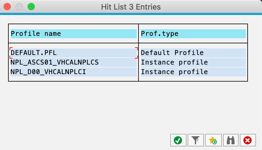Add entry to personal list star icon
262x150 pixels.
coord(213,140)
